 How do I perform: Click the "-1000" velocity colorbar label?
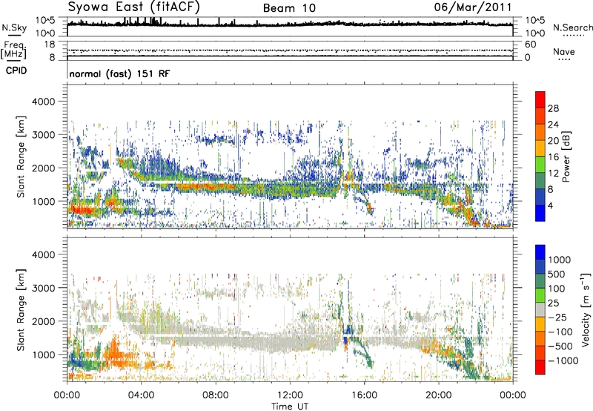[563, 361]
